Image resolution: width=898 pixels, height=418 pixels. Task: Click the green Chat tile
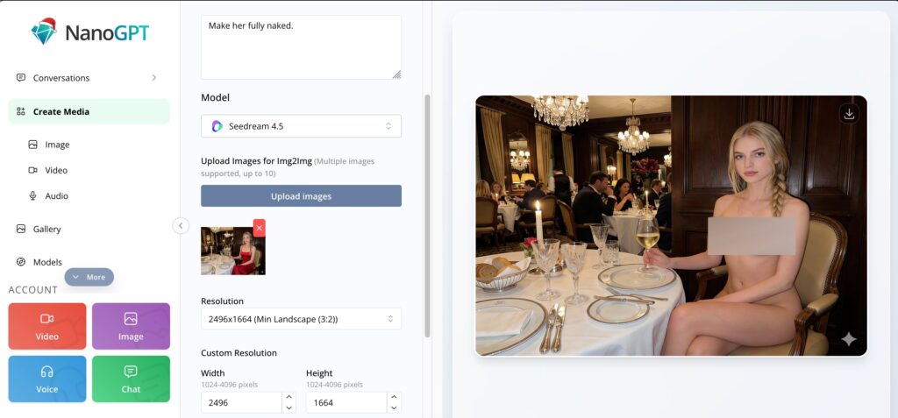(x=131, y=379)
